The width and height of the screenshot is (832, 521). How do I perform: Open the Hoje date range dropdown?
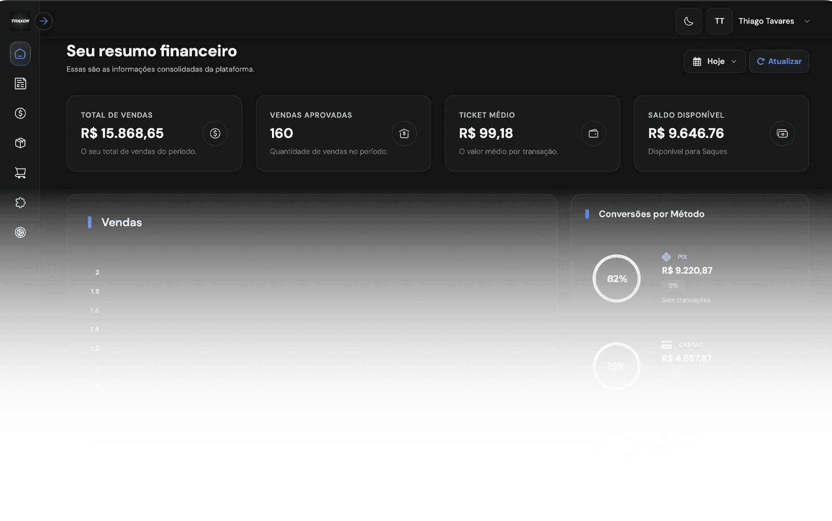714,61
